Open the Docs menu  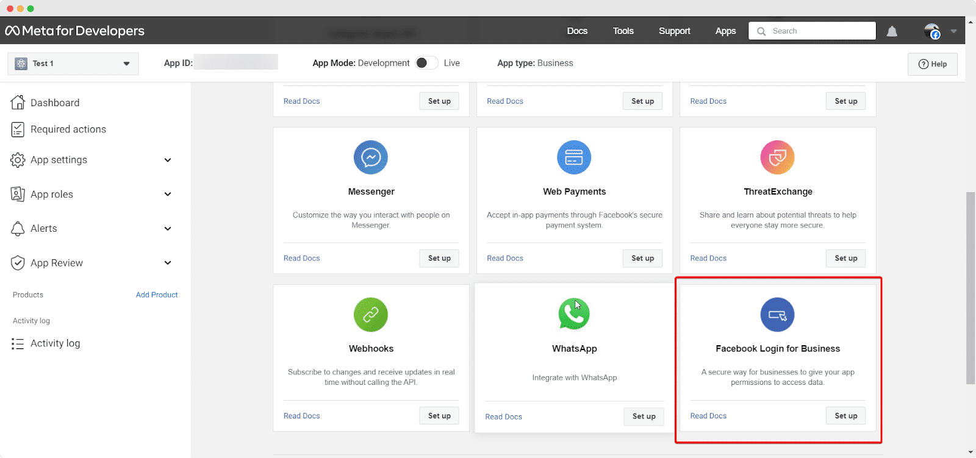pyautogui.click(x=577, y=31)
